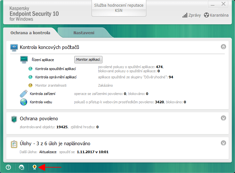Click the green shield protection icon

click(x=14, y=119)
